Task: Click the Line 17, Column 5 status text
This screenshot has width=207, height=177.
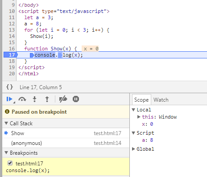Action: click(41, 87)
